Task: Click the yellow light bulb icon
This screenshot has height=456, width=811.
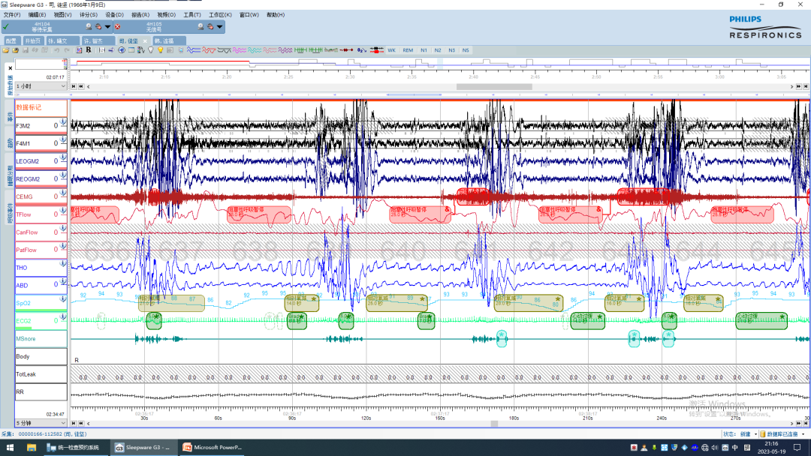Action: [161, 50]
